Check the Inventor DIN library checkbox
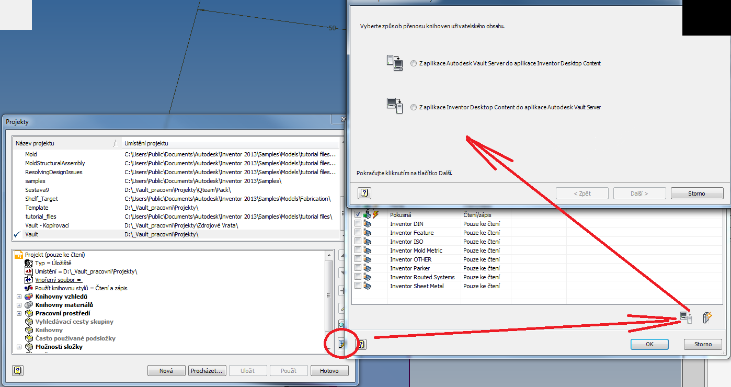This screenshot has height=387, width=731. pos(358,224)
